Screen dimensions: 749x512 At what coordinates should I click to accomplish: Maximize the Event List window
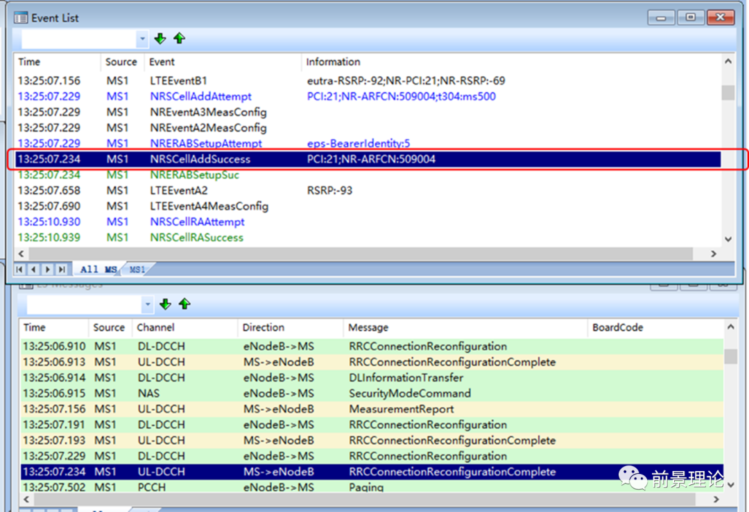click(x=691, y=17)
